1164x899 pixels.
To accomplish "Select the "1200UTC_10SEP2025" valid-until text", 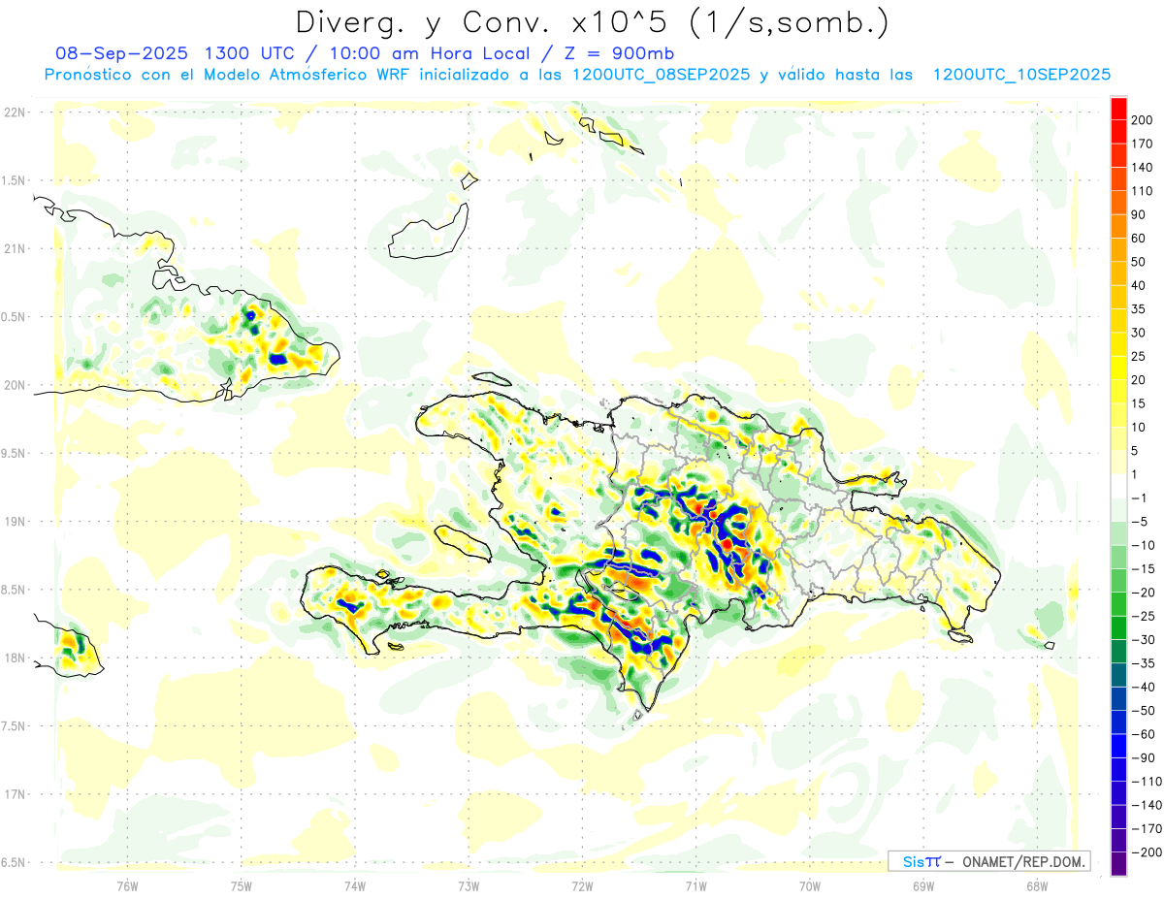I will pos(1021,75).
